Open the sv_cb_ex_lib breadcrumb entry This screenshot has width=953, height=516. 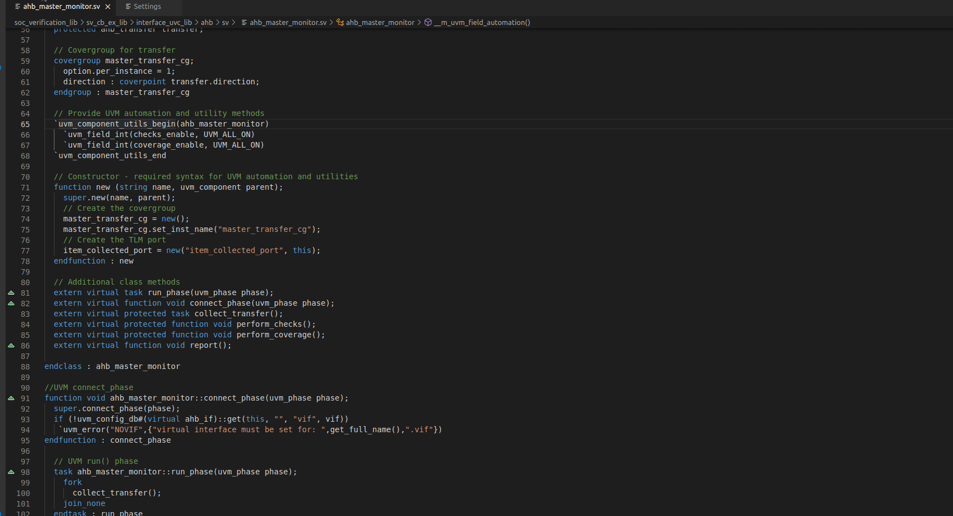coord(106,22)
